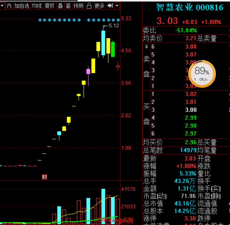The image size is (230, 225).
Task: Click the 内 toolbar button
Action: pos(9,6)
